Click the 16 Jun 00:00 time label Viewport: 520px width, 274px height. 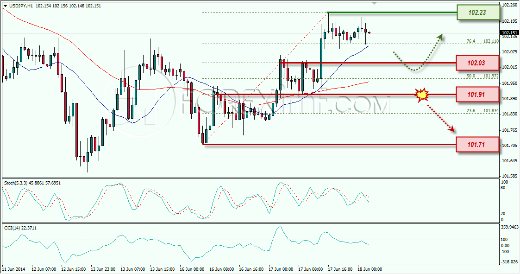[x=192, y=269]
